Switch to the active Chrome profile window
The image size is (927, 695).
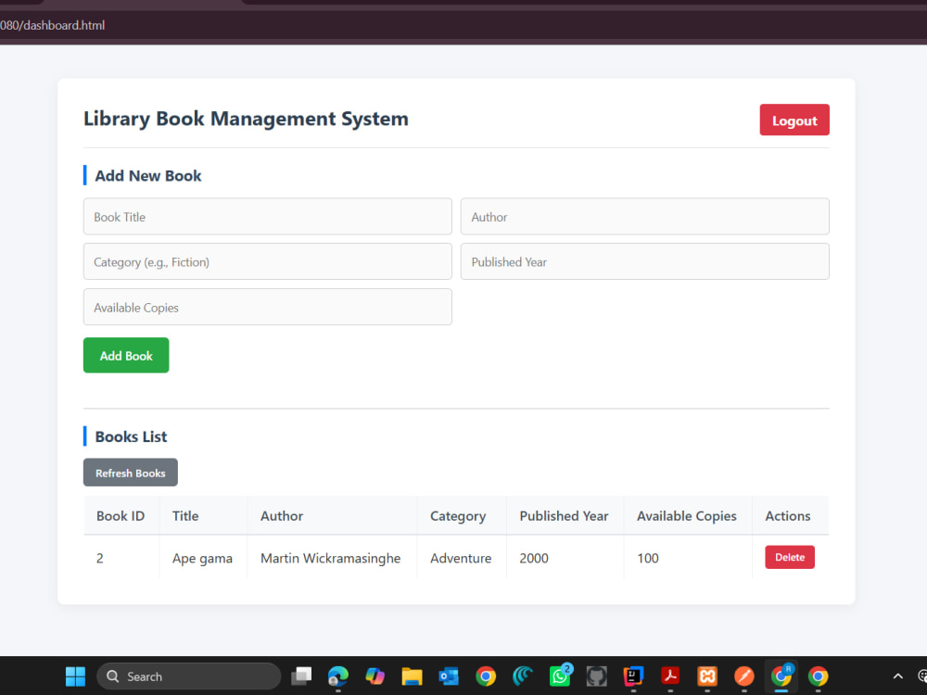tap(781, 676)
